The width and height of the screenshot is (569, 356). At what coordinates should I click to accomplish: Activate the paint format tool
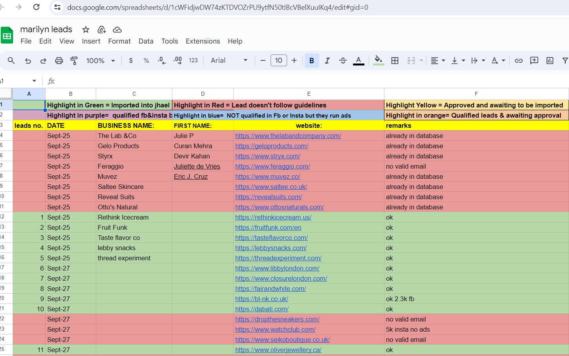(74, 60)
